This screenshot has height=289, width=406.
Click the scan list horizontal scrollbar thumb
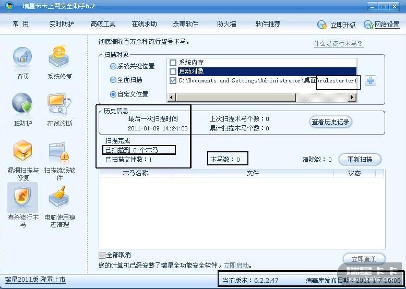235,98
